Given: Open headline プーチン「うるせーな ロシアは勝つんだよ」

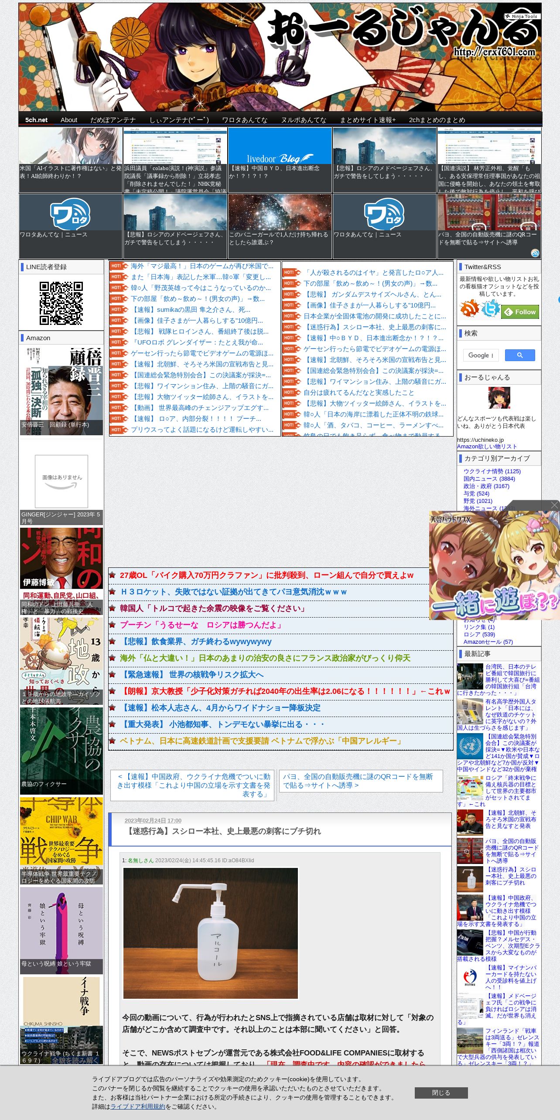Looking at the screenshot, I should 202,625.
